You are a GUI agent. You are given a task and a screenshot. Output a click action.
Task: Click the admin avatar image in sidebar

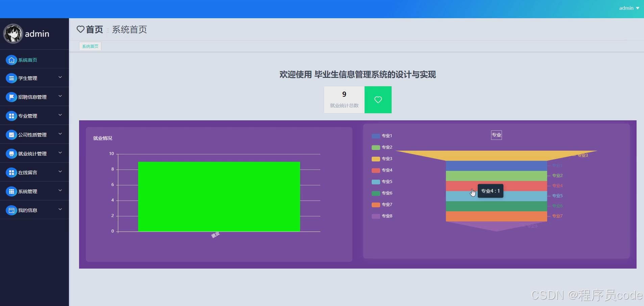(13, 33)
